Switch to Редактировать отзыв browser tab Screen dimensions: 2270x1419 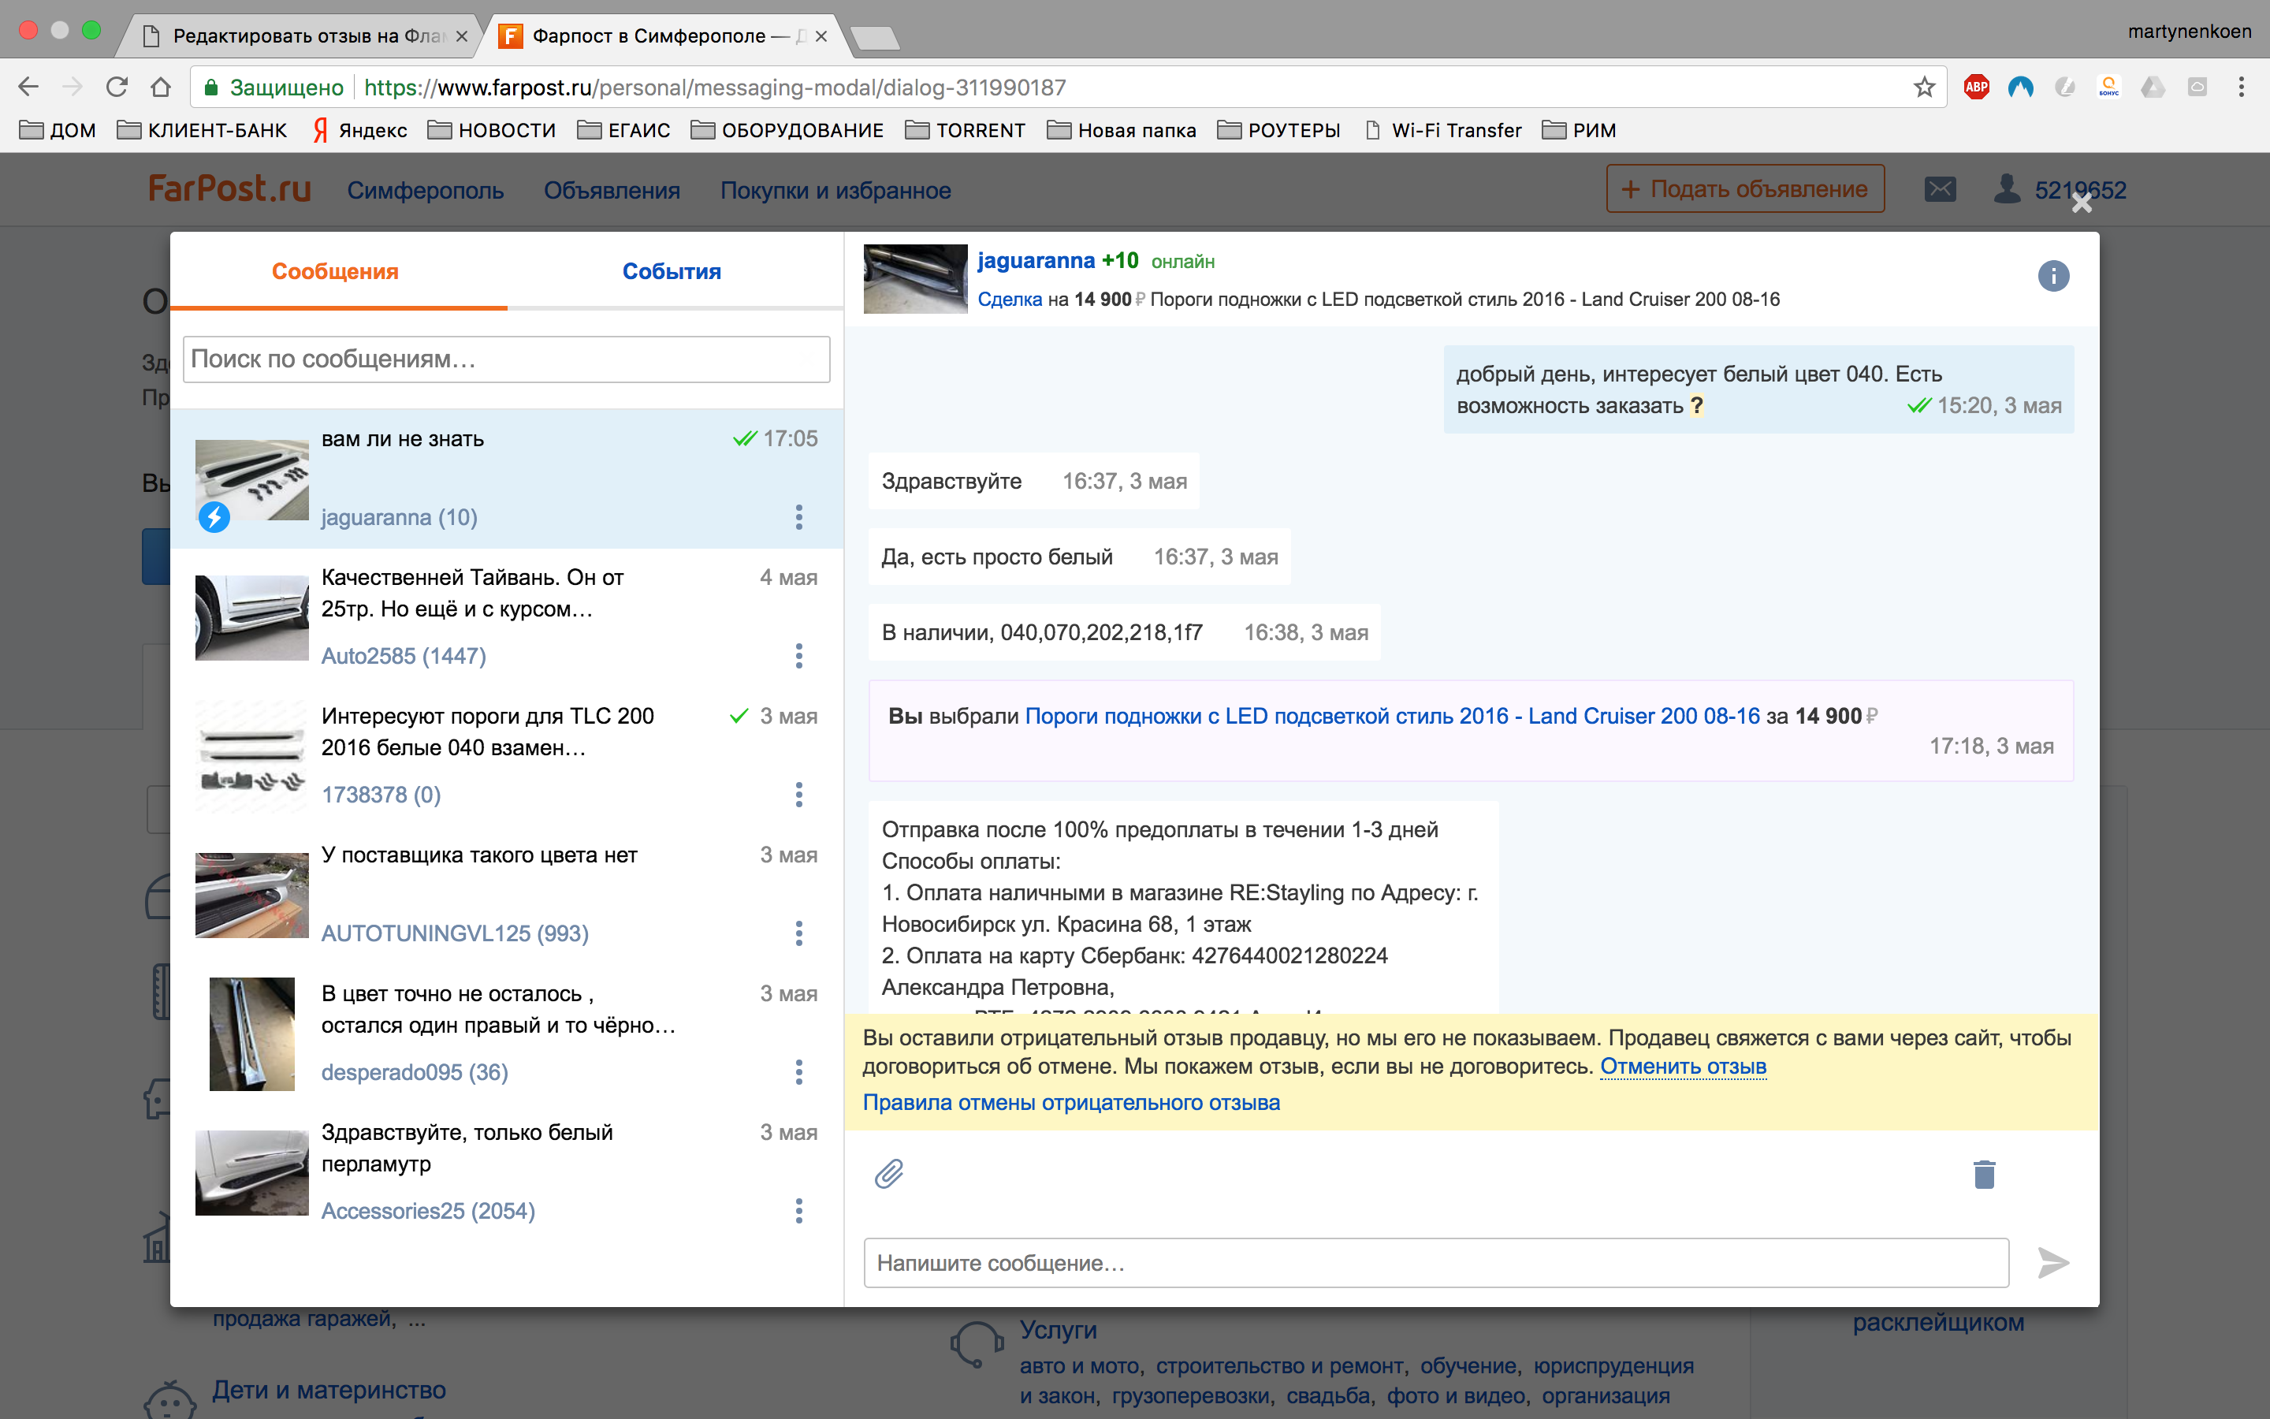pos(302,35)
